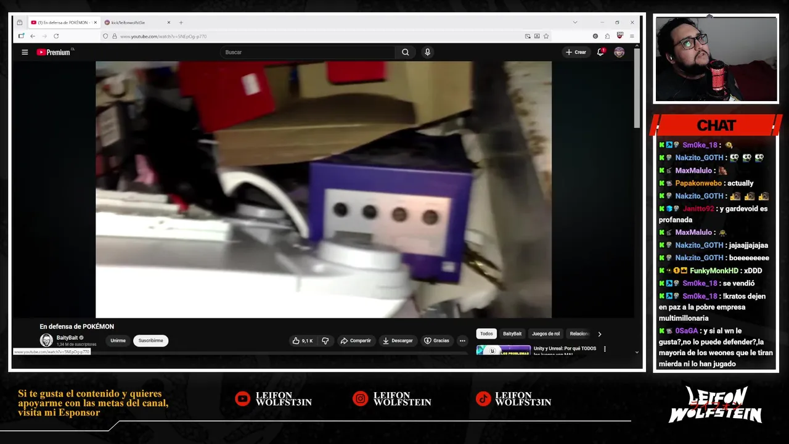Image resolution: width=789 pixels, height=444 pixels.
Task: Click the Suscribirme button
Action: click(x=150, y=340)
